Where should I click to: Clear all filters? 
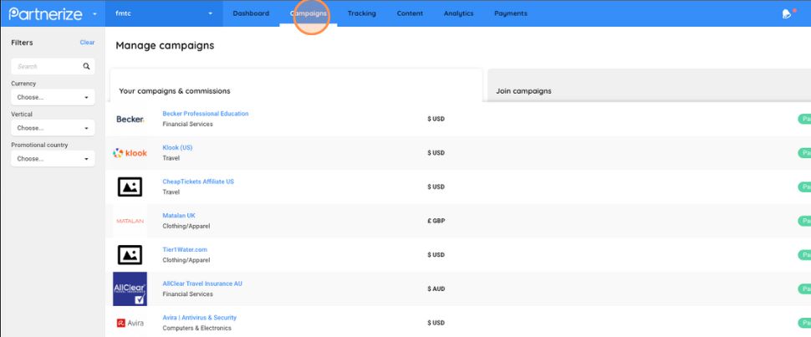(87, 42)
